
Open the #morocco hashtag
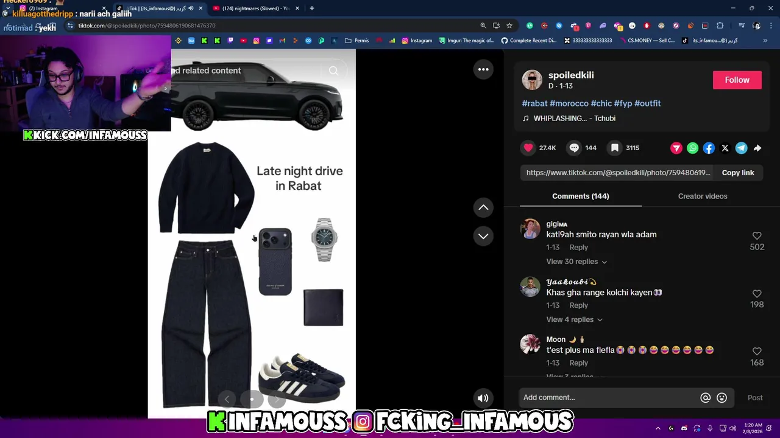pyautogui.click(x=569, y=103)
